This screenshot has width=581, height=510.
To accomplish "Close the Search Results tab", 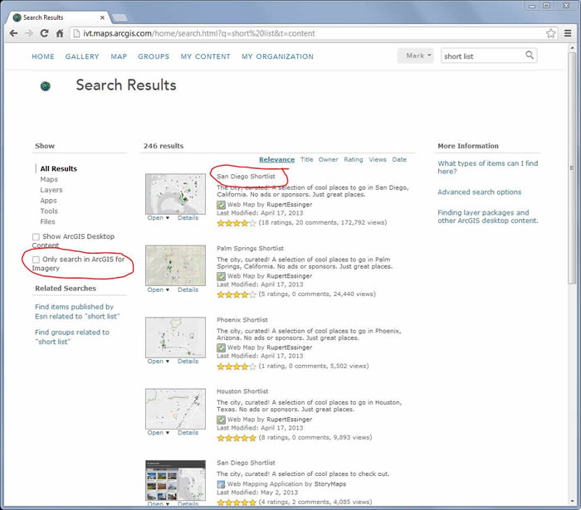I will [102, 17].
